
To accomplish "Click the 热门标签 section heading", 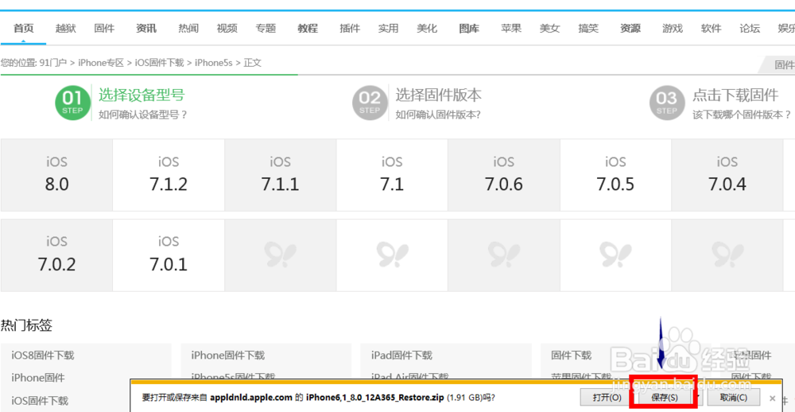I will [x=26, y=325].
